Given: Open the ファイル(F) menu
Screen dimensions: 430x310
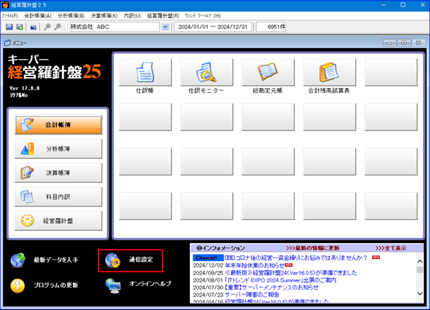Looking at the screenshot, I should 10,15.
